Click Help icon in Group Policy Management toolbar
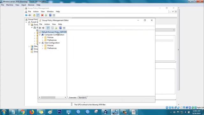 pos(50,15)
